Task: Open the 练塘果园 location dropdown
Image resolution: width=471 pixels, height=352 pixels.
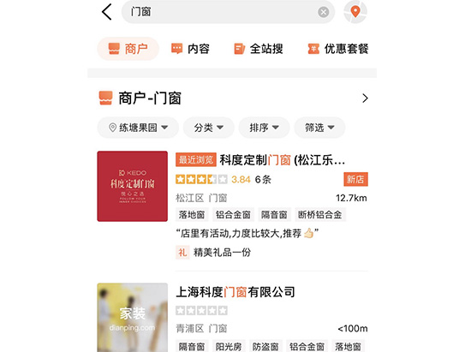Action: click(138, 128)
